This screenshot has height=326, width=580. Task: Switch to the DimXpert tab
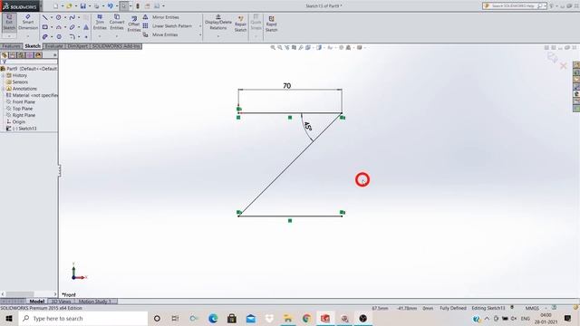click(77, 46)
